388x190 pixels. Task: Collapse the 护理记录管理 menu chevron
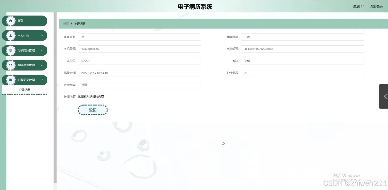(42, 80)
